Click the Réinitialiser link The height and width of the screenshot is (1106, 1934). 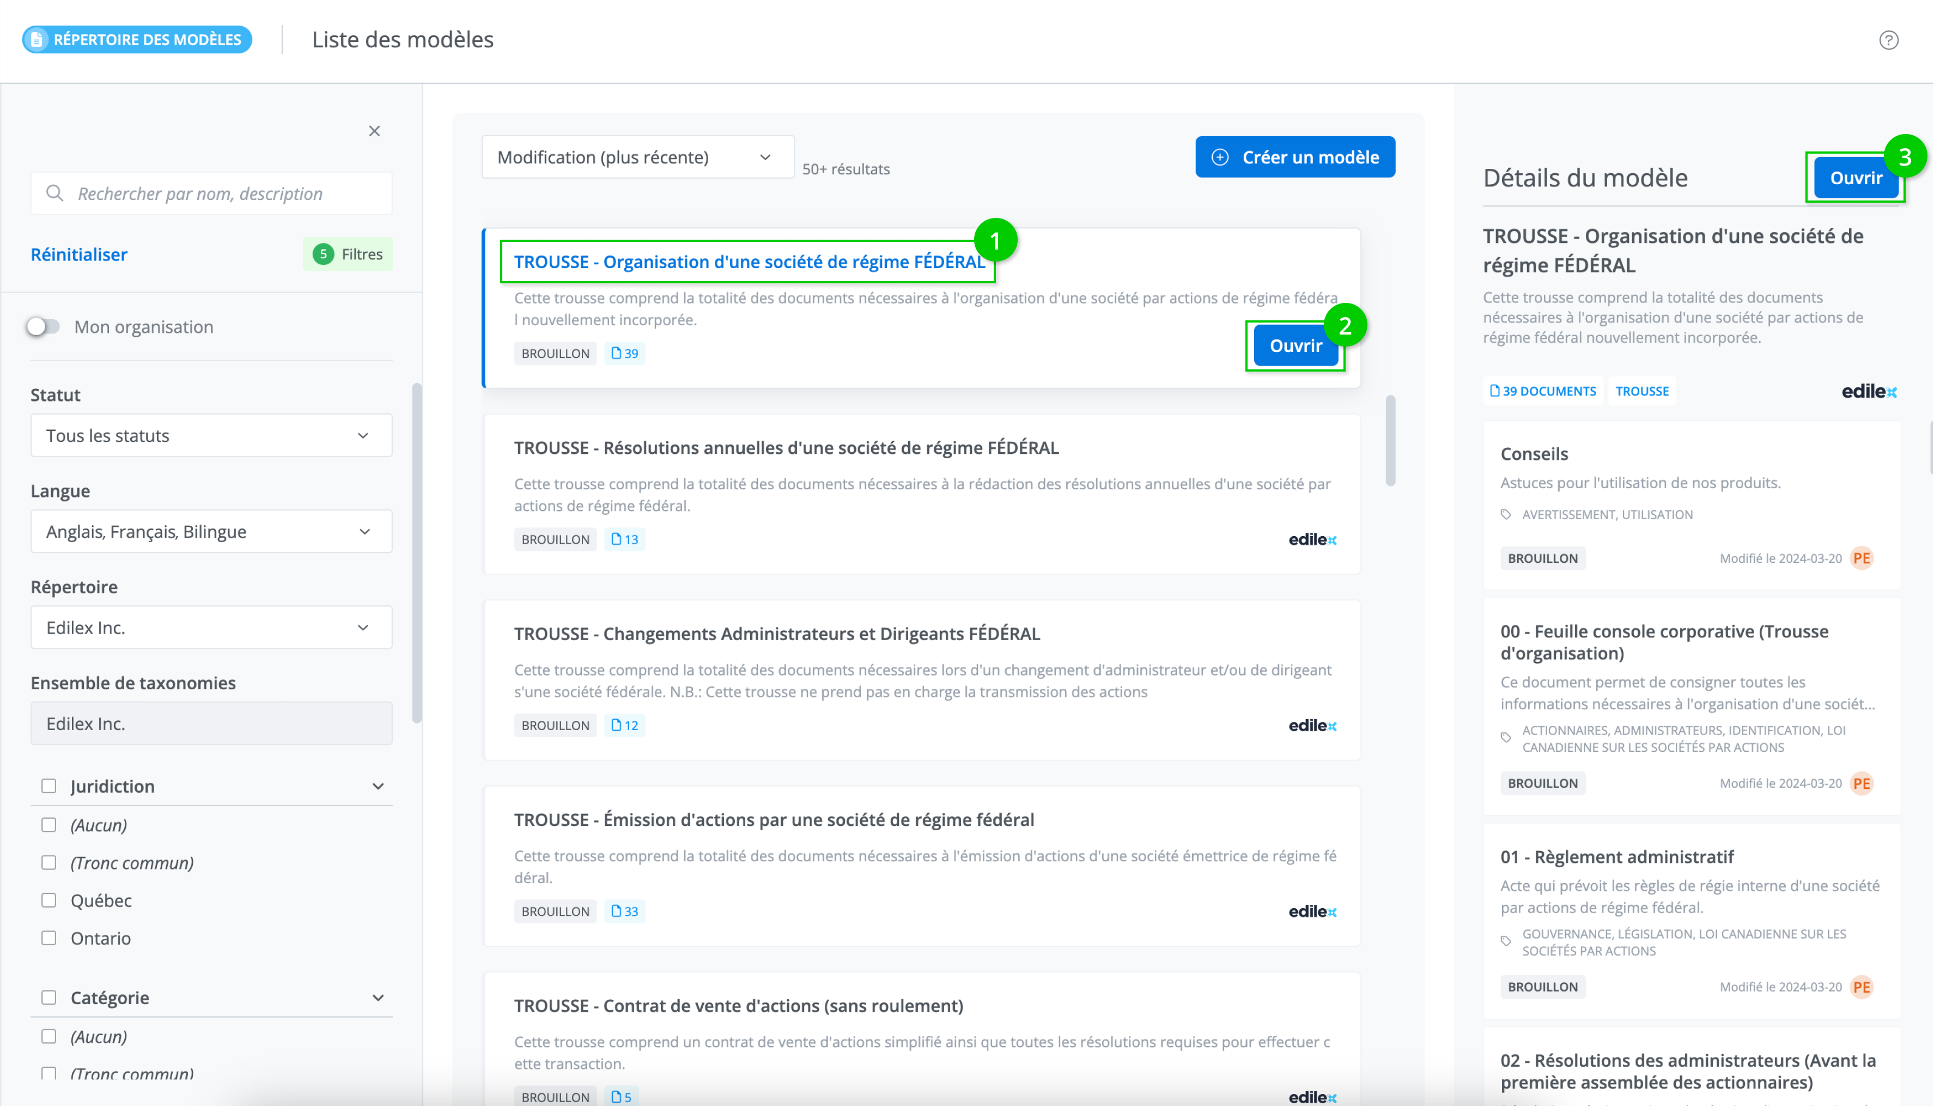coord(79,254)
